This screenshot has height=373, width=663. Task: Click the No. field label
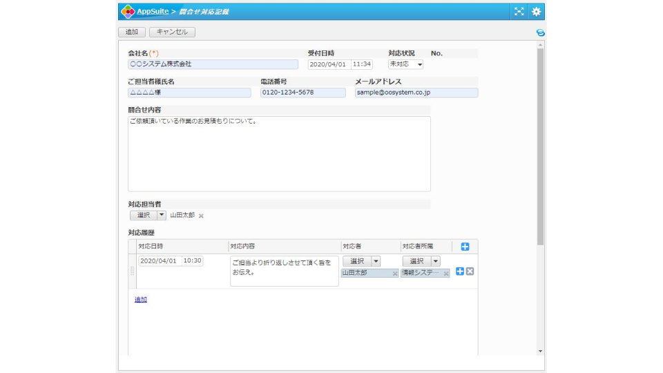click(436, 53)
